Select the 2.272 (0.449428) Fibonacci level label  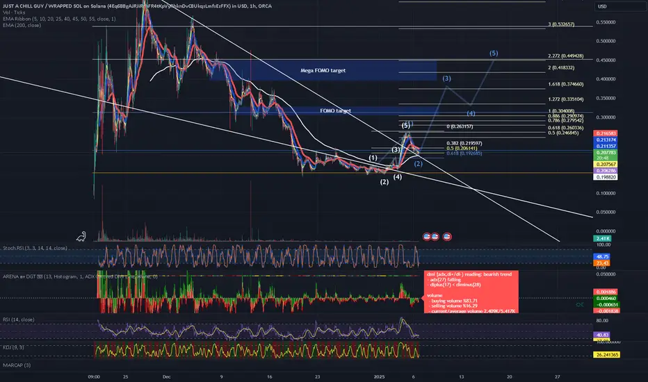(566, 56)
